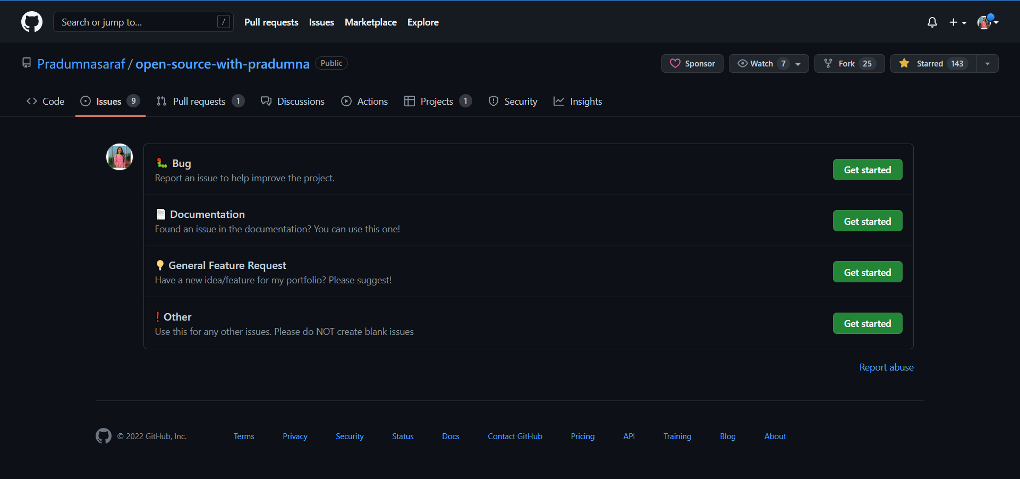Open Training footer link
Viewport: 1020px width, 479px height.
(x=677, y=436)
